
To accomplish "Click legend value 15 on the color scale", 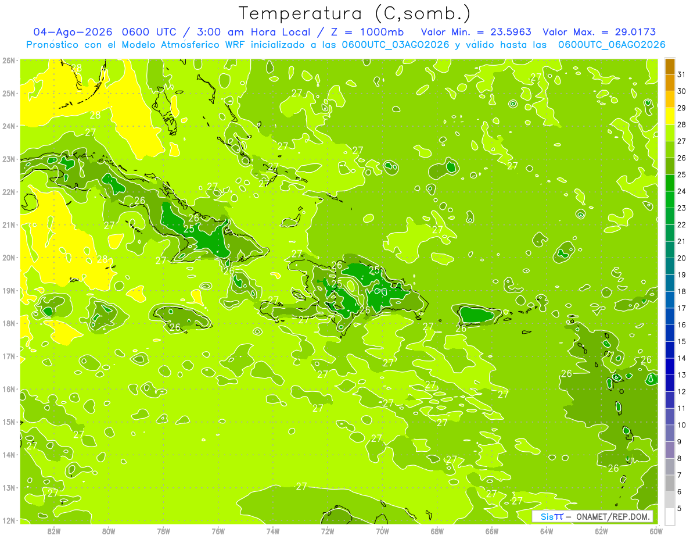I will click(x=681, y=341).
